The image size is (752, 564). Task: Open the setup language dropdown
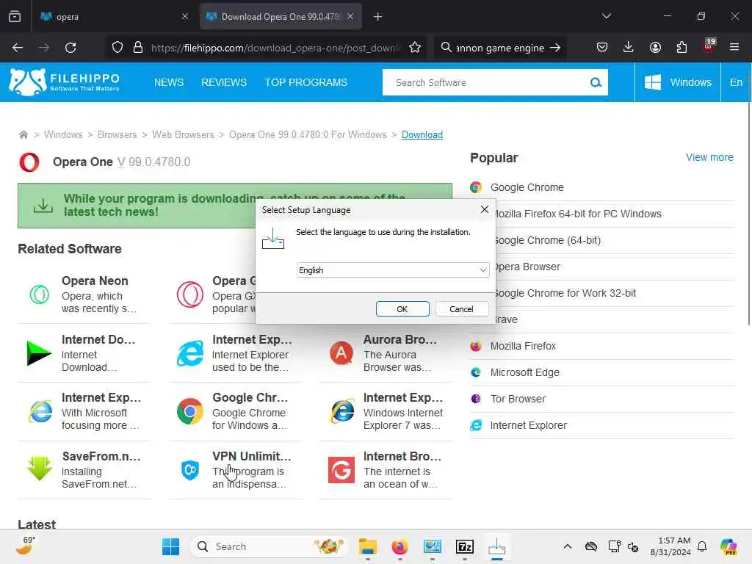[393, 270]
